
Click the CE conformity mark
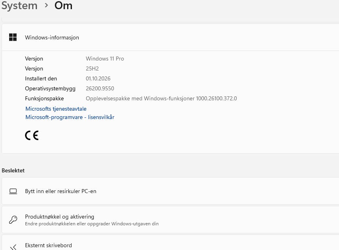(x=32, y=135)
